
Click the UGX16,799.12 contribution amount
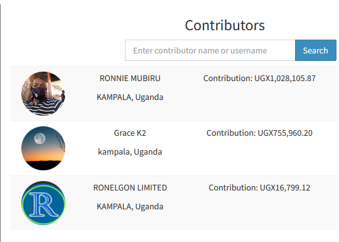point(285,188)
